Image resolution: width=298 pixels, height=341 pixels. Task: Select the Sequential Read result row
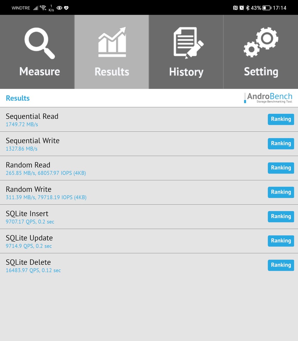click(x=119, y=119)
